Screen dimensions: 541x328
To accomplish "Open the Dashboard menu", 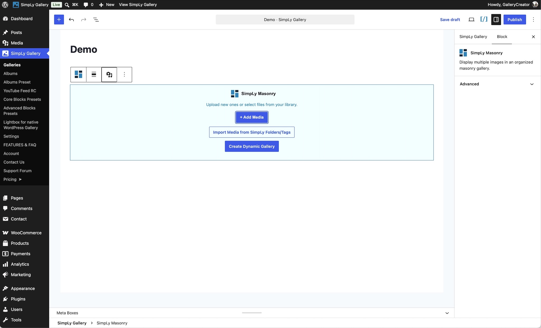I will [x=22, y=19].
